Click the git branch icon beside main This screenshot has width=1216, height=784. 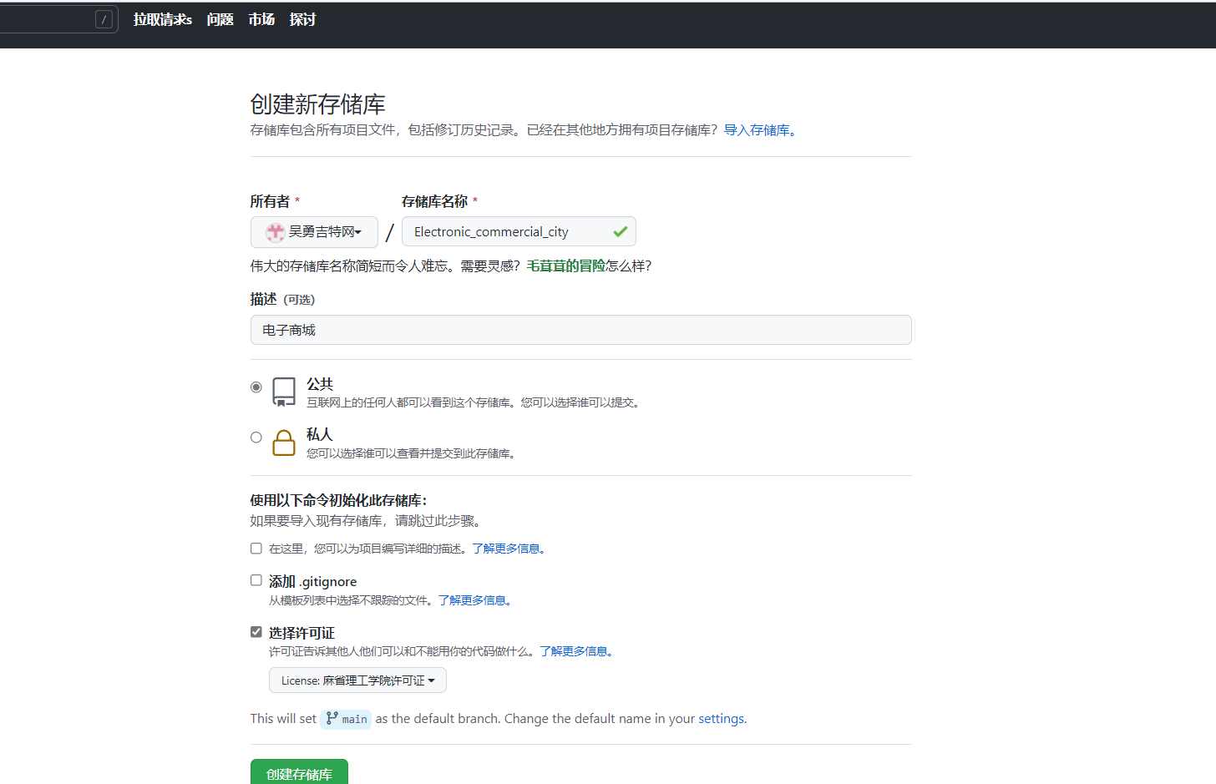click(x=332, y=718)
